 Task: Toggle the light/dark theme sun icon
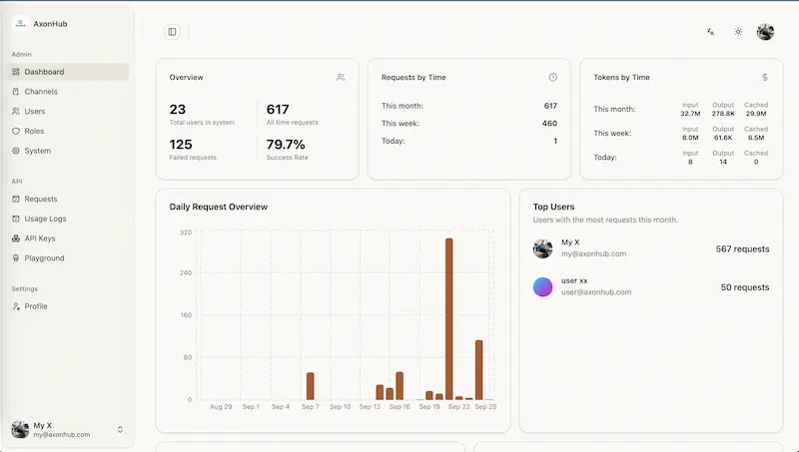tap(738, 32)
